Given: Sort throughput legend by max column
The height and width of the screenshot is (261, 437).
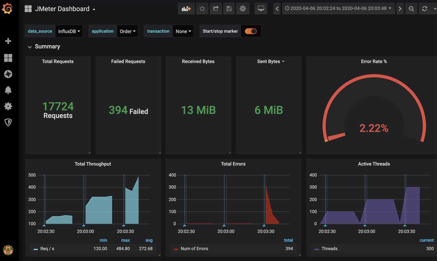Looking at the screenshot, I should click(x=125, y=240).
